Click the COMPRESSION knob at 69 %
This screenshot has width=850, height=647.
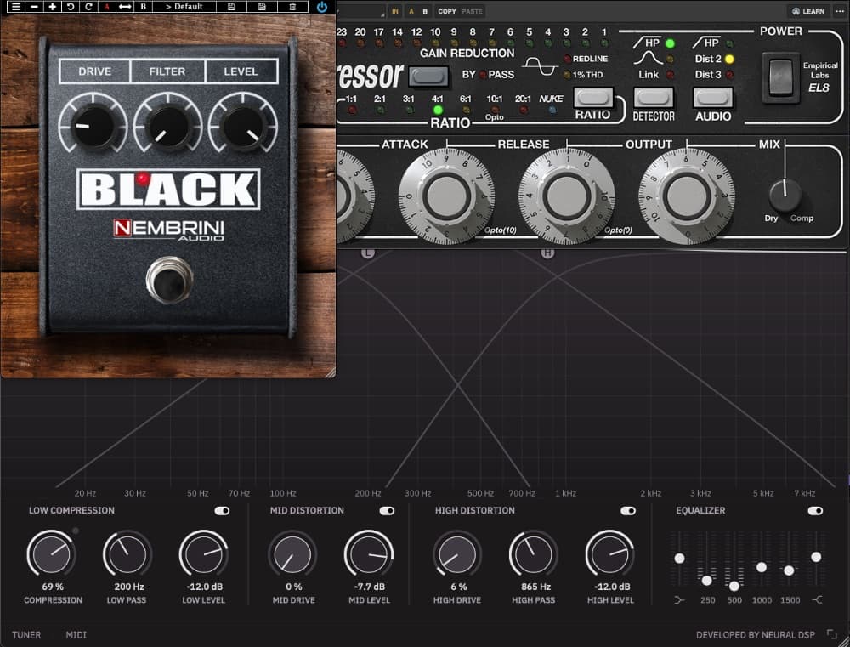pyautogui.click(x=51, y=554)
